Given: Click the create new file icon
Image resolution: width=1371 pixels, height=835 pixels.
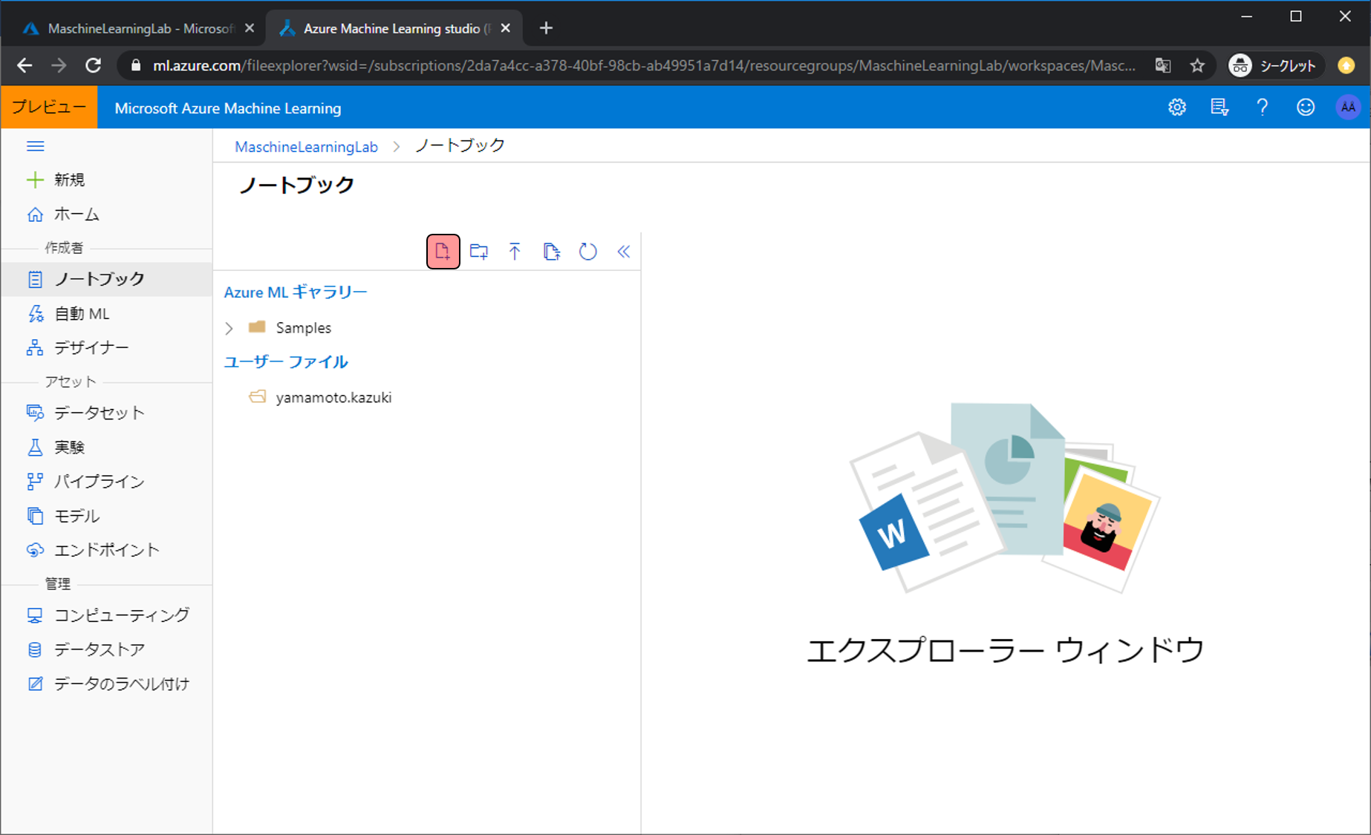Looking at the screenshot, I should (x=443, y=252).
